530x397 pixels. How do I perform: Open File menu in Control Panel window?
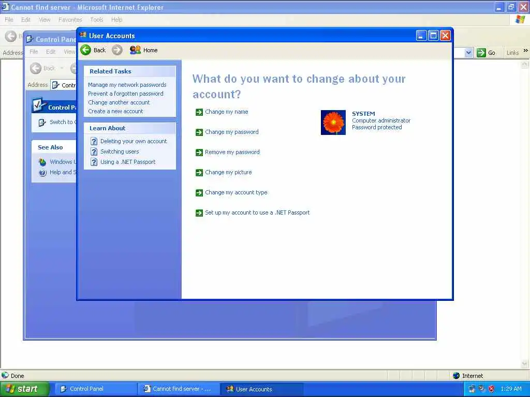pyautogui.click(x=34, y=52)
